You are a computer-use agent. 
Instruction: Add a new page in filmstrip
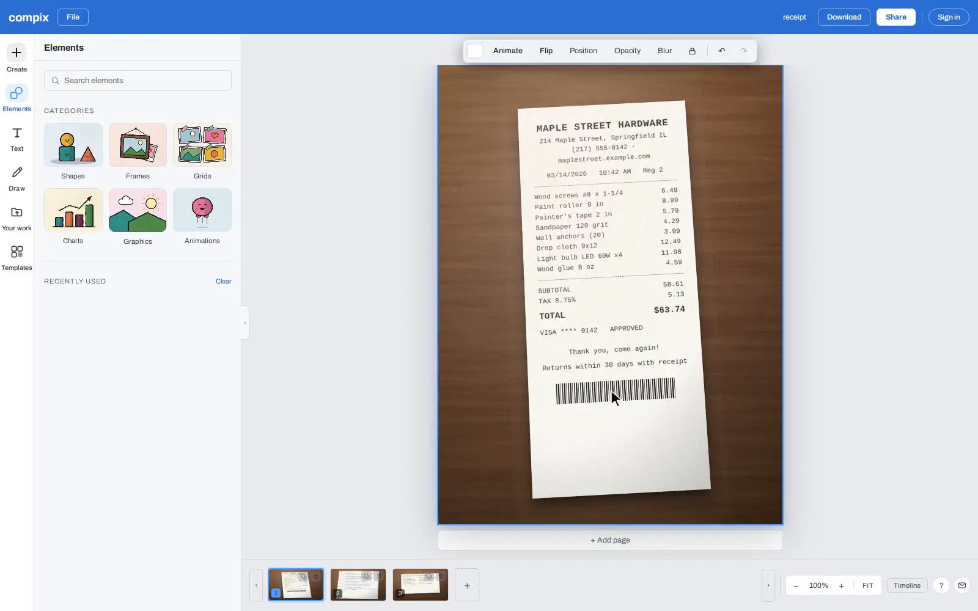(x=467, y=585)
